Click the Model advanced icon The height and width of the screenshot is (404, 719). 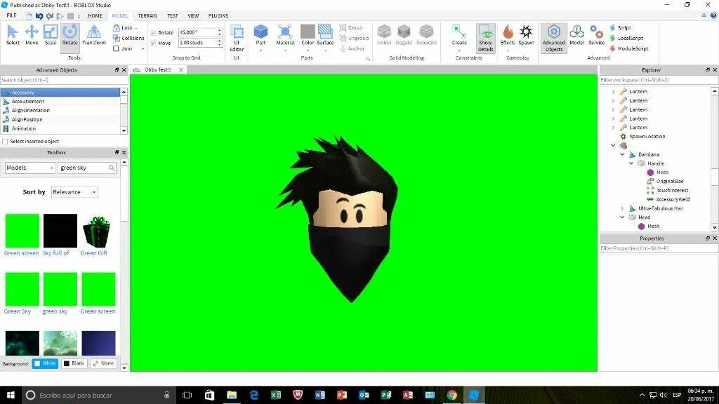click(577, 35)
